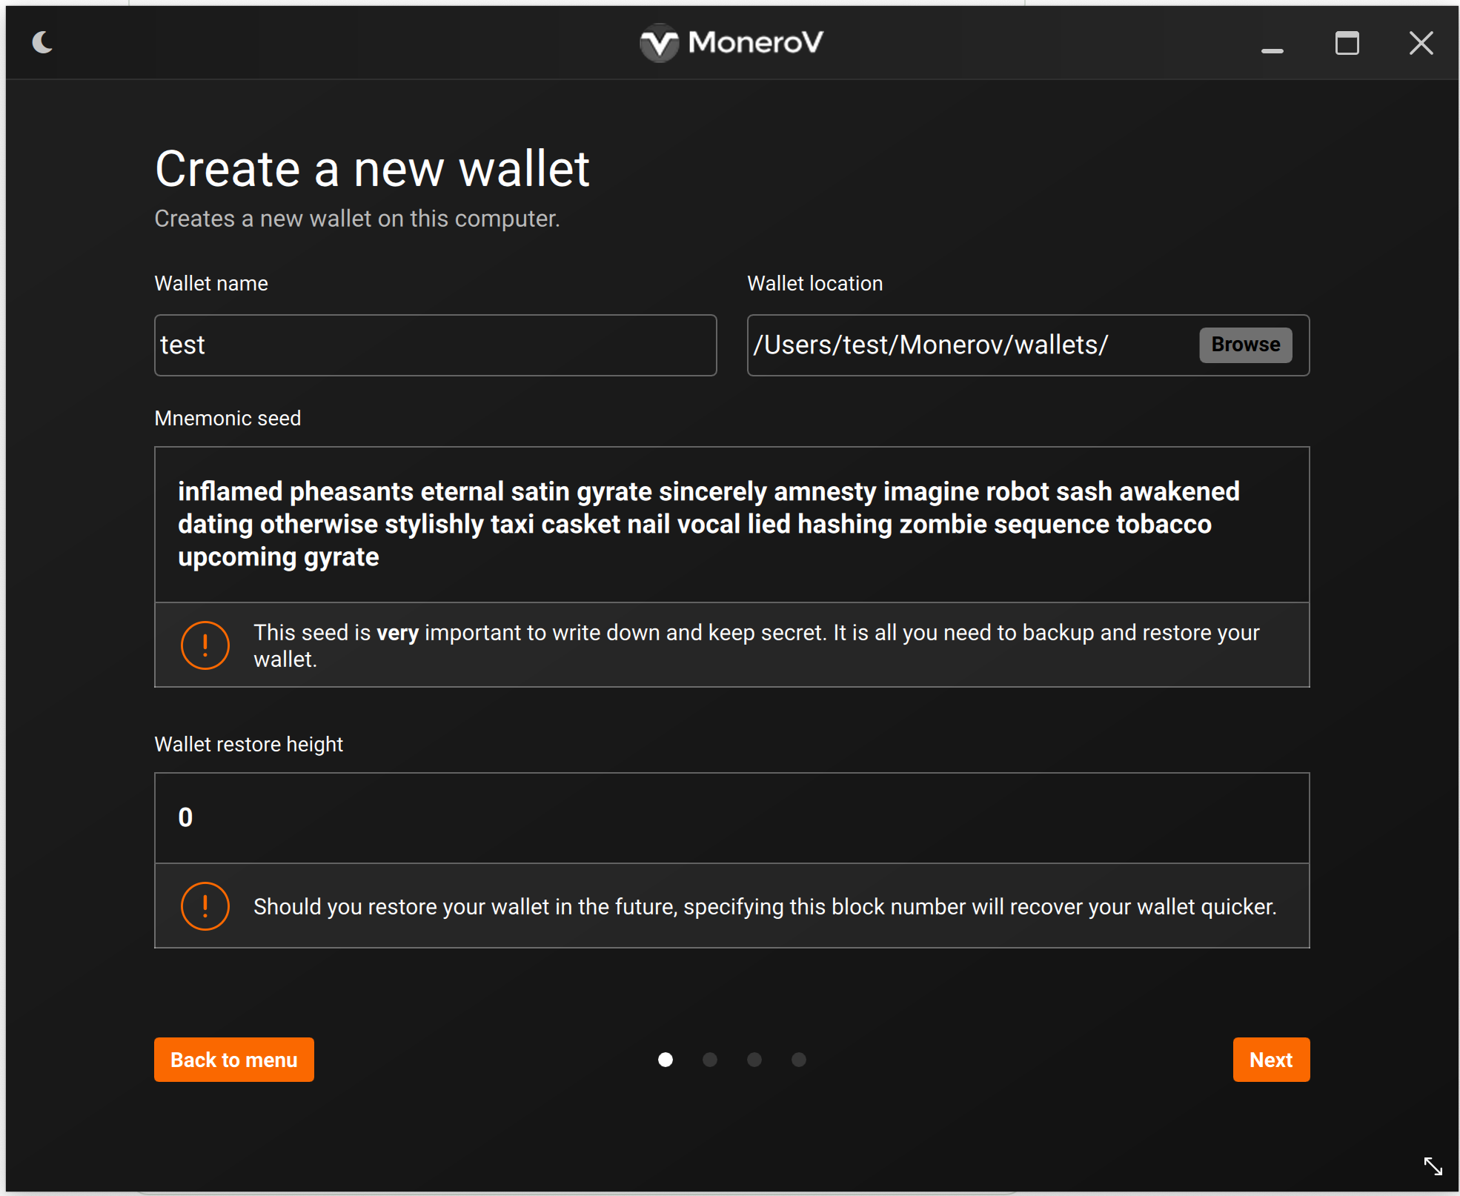The width and height of the screenshot is (1460, 1196).
Task: Jump to the second wizard page dot
Action: (710, 1060)
